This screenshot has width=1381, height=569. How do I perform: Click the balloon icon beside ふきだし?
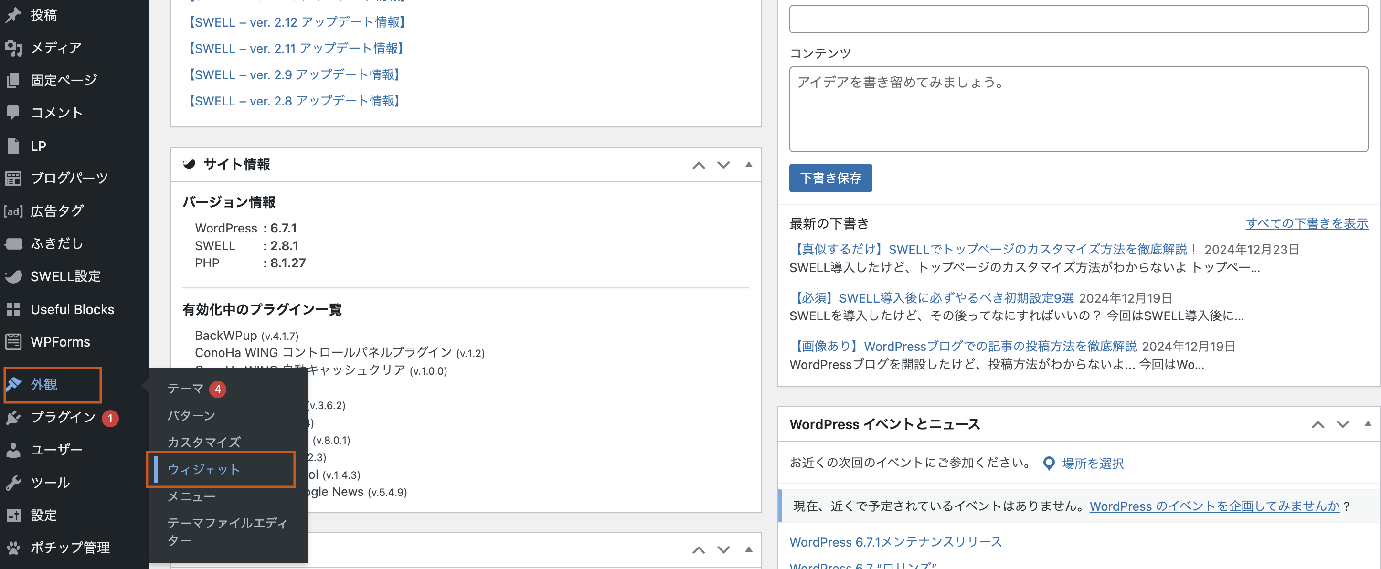coord(13,244)
